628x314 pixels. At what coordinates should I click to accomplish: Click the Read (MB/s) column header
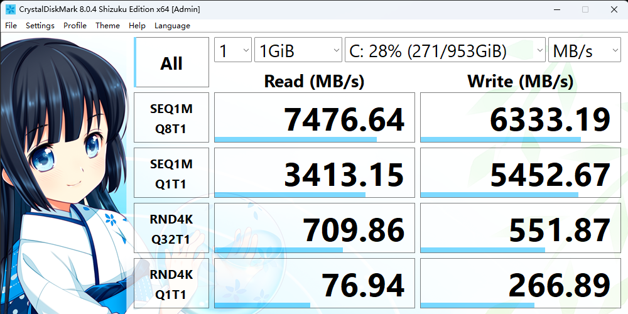(x=315, y=81)
